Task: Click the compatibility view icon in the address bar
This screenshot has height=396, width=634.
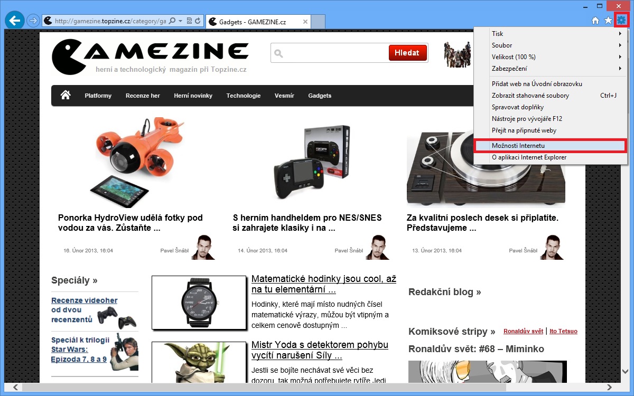Action: click(189, 21)
